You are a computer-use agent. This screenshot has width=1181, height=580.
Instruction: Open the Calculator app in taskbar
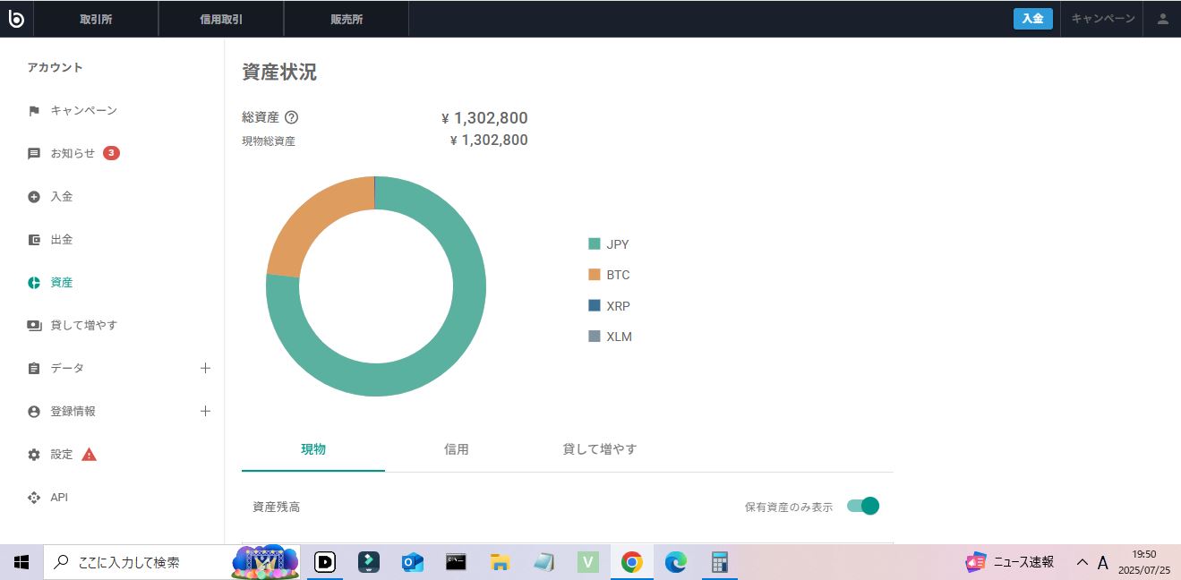pyautogui.click(x=718, y=562)
